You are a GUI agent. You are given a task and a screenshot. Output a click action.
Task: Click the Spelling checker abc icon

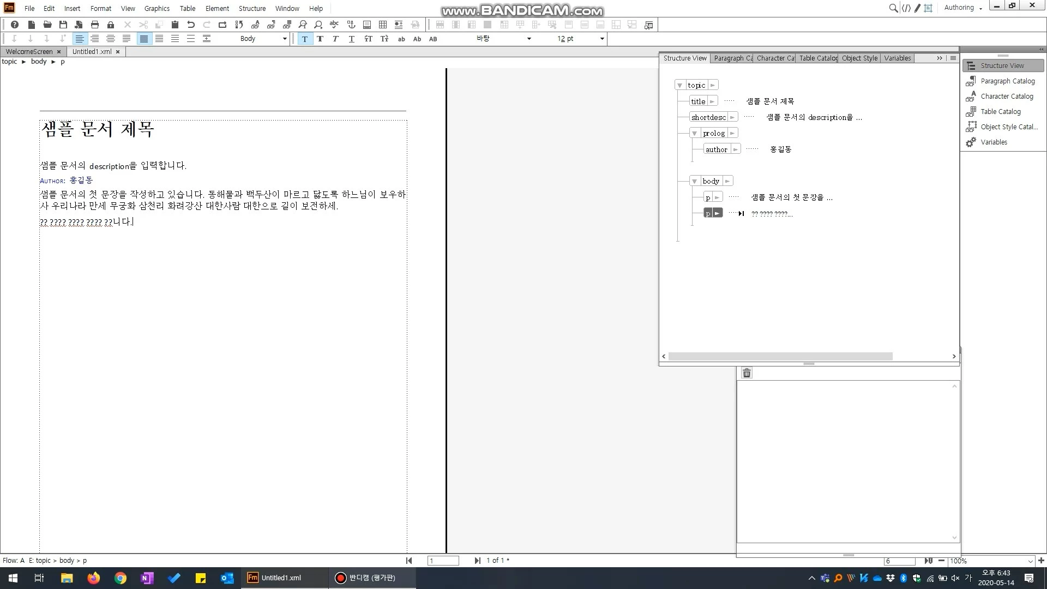(334, 25)
